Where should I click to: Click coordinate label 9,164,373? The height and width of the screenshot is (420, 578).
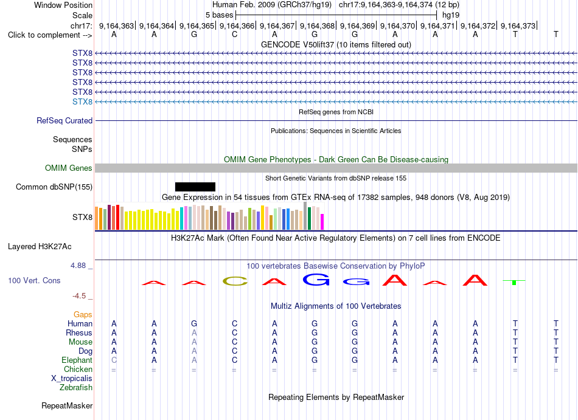tap(518, 26)
